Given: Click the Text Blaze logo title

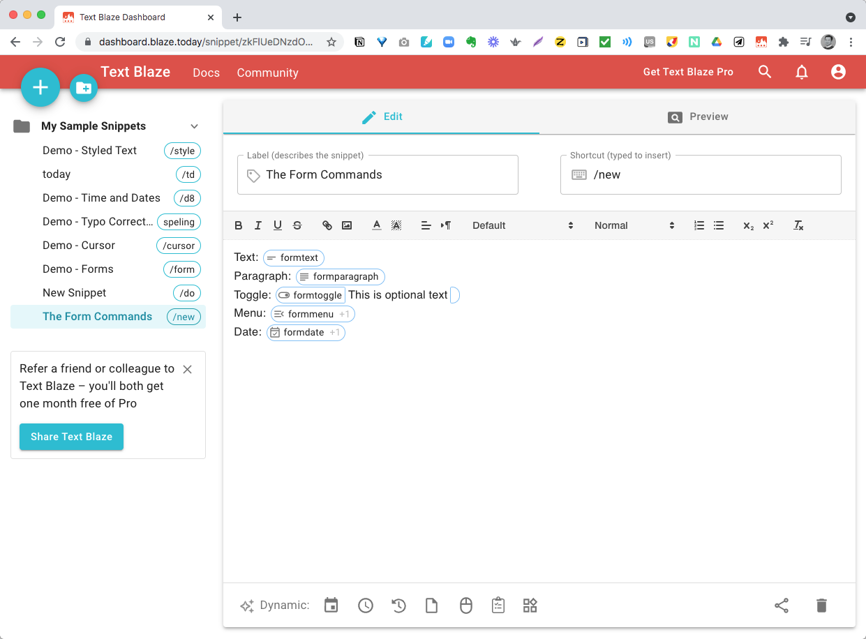Looking at the screenshot, I should tap(135, 71).
